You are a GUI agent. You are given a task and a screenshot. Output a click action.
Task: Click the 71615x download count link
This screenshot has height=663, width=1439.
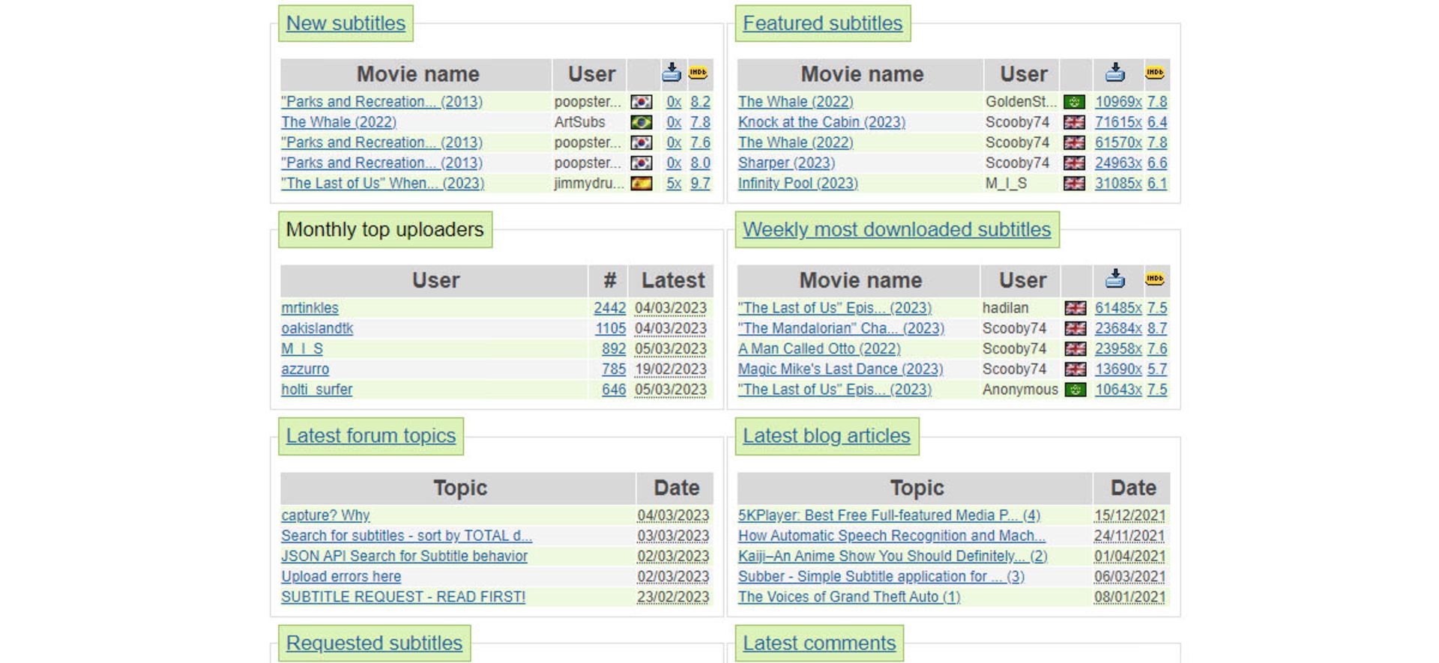click(x=1117, y=122)
